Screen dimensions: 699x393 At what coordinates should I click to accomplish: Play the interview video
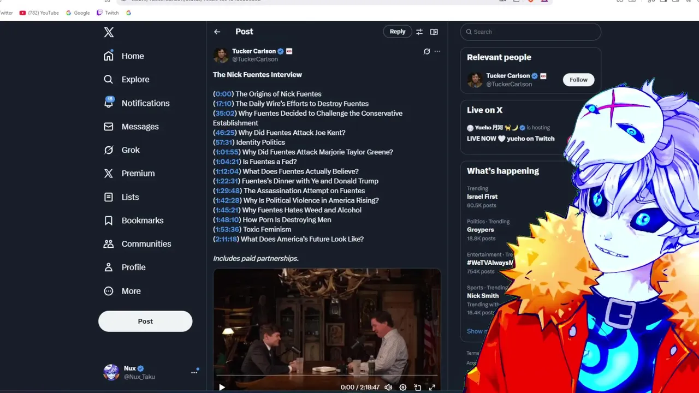point(222,387)
